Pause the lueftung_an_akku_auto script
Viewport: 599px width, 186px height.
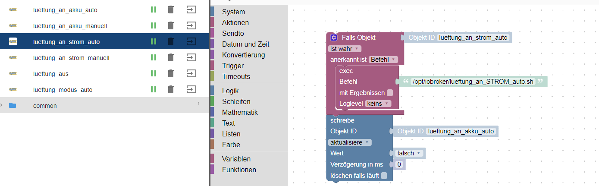[x=153, y=9]
